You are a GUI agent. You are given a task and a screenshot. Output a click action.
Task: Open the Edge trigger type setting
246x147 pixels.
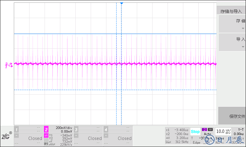196,143
